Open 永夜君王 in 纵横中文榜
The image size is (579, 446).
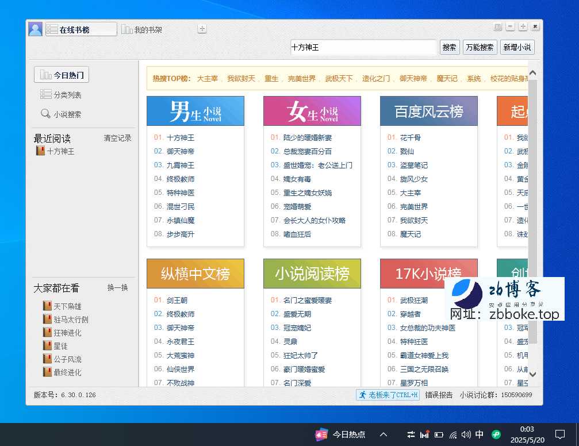click(x=180, y=341)
